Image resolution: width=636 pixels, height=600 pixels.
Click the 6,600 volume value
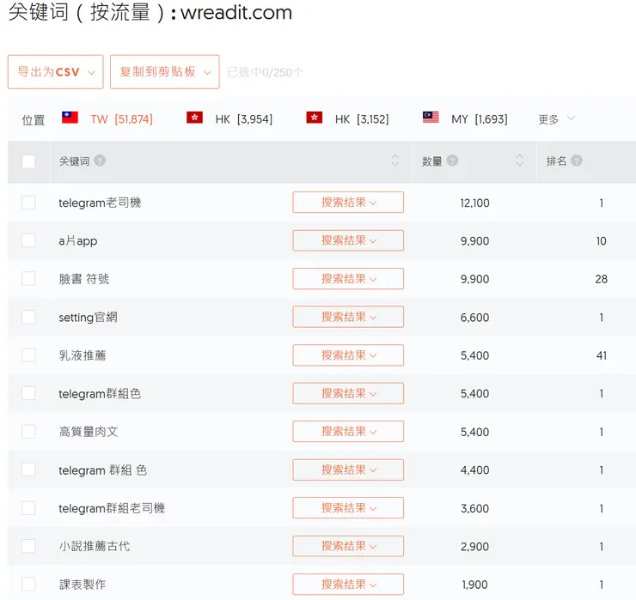474,318
